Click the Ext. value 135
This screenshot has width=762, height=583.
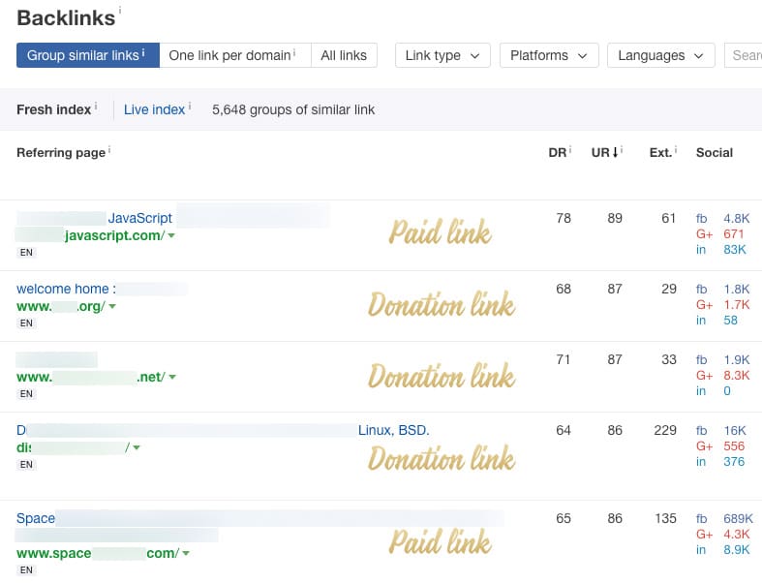pyautogui.click(x=665, y=519)
